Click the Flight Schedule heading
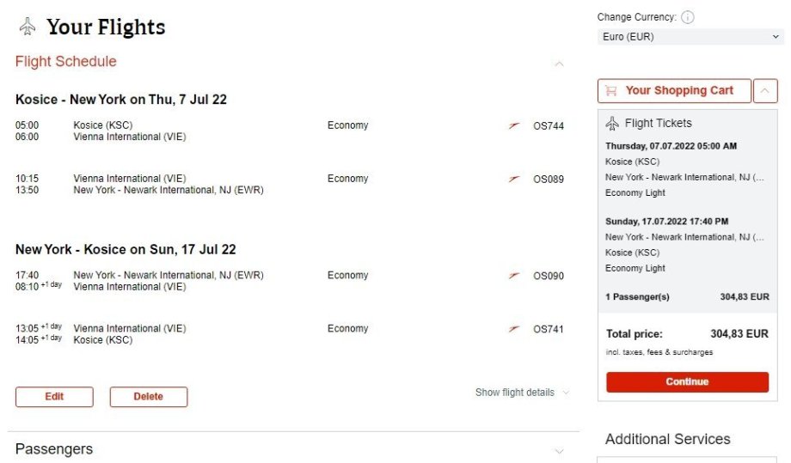The width and height of the screenshot is (791, 463). tap(66, 62)
